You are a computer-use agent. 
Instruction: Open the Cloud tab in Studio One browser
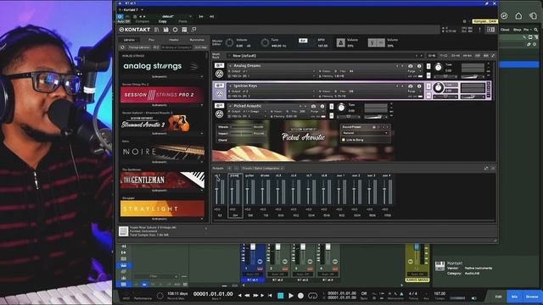[505, 30]
